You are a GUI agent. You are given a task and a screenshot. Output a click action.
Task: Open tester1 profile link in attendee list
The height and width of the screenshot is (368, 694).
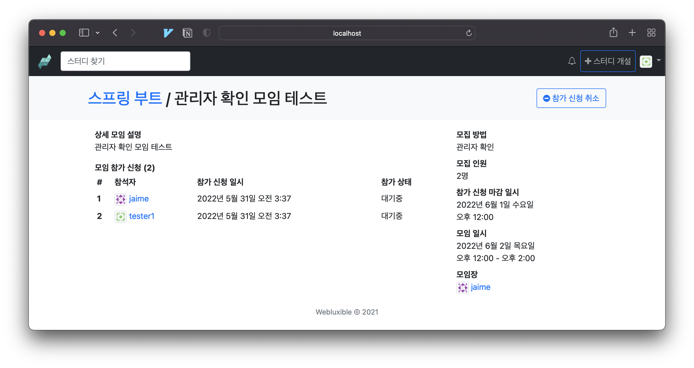pyautogui.click(x=142, y=216)
